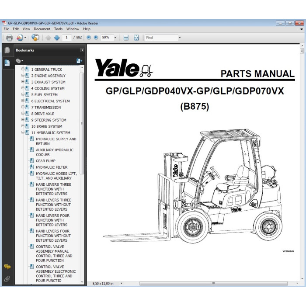
Task: Open the email icon dropdown arrow
Action: (x=25, y=38)
